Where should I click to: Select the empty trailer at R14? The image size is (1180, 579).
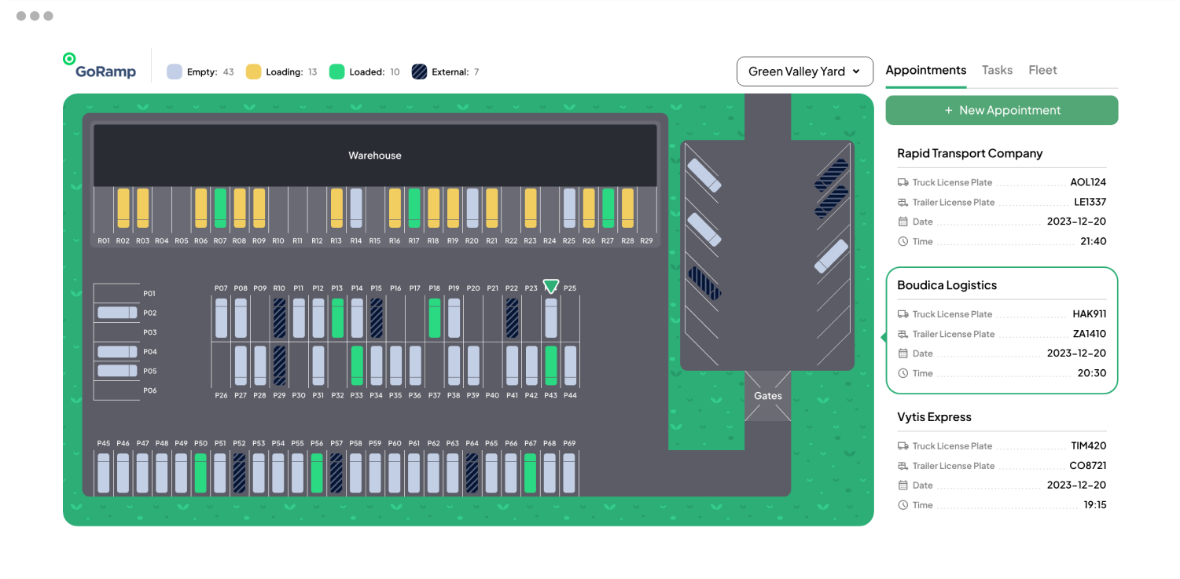[356, 208]
